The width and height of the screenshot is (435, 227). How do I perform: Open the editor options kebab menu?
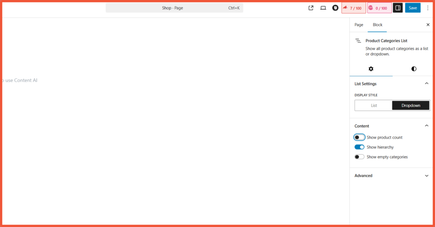tap(428, 7)
